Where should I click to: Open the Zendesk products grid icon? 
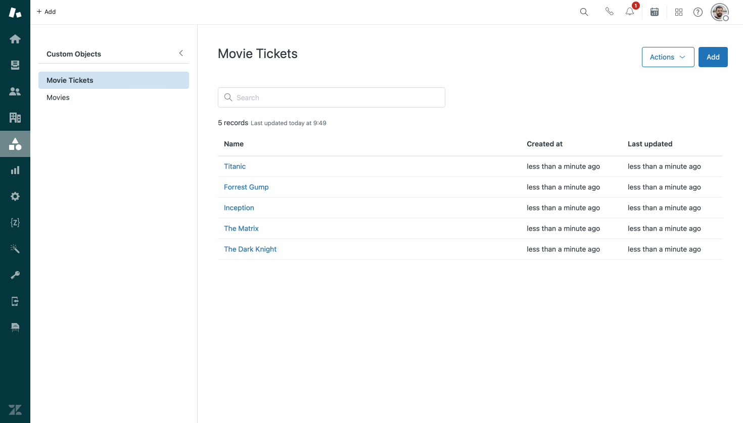coord(679,12)
